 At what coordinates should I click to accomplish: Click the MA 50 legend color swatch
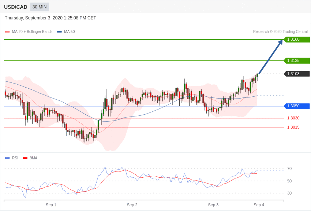(59, 32)
